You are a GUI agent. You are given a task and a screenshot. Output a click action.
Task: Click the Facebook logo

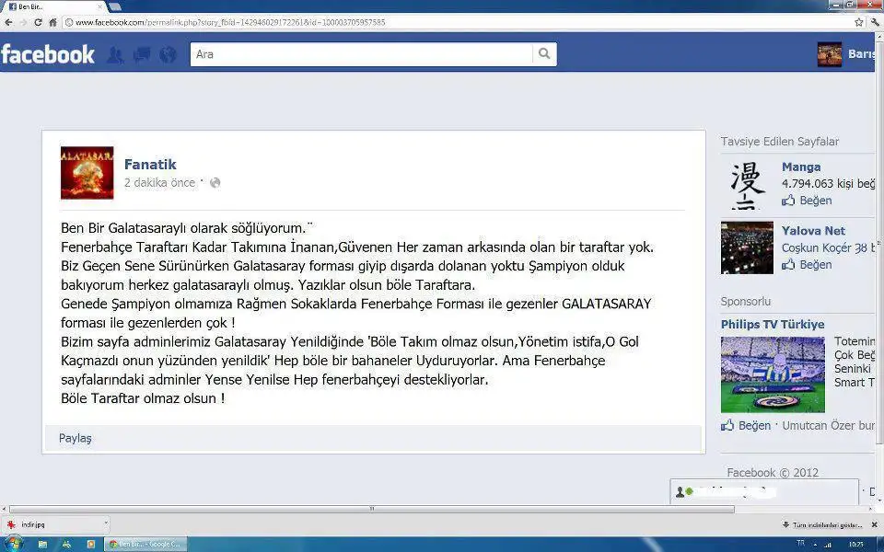click(x=48, y=54)
